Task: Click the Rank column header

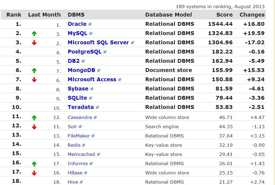Action: [14, 15]
